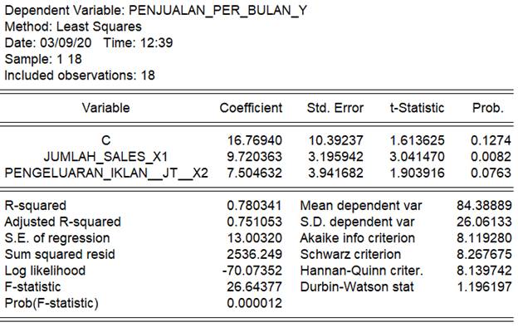Select the Prob. column header
Viewport: 518px width, 332px height.
[486, 108]
